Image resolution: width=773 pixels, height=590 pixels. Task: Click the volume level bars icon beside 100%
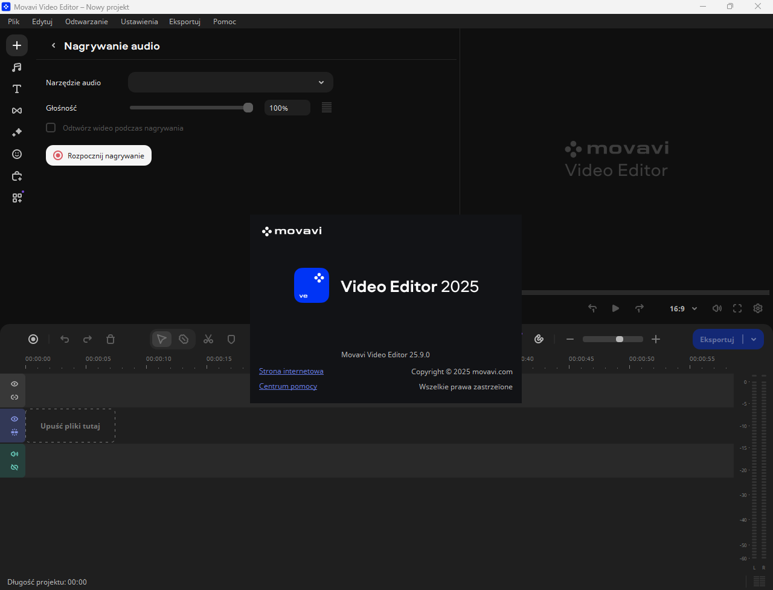(x=327, y=108)
